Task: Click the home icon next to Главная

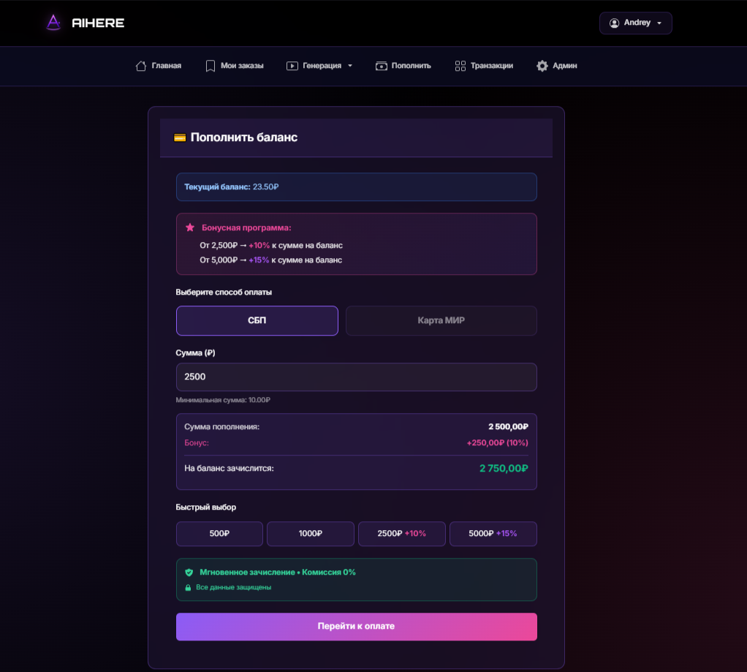Action: point(141,66)
